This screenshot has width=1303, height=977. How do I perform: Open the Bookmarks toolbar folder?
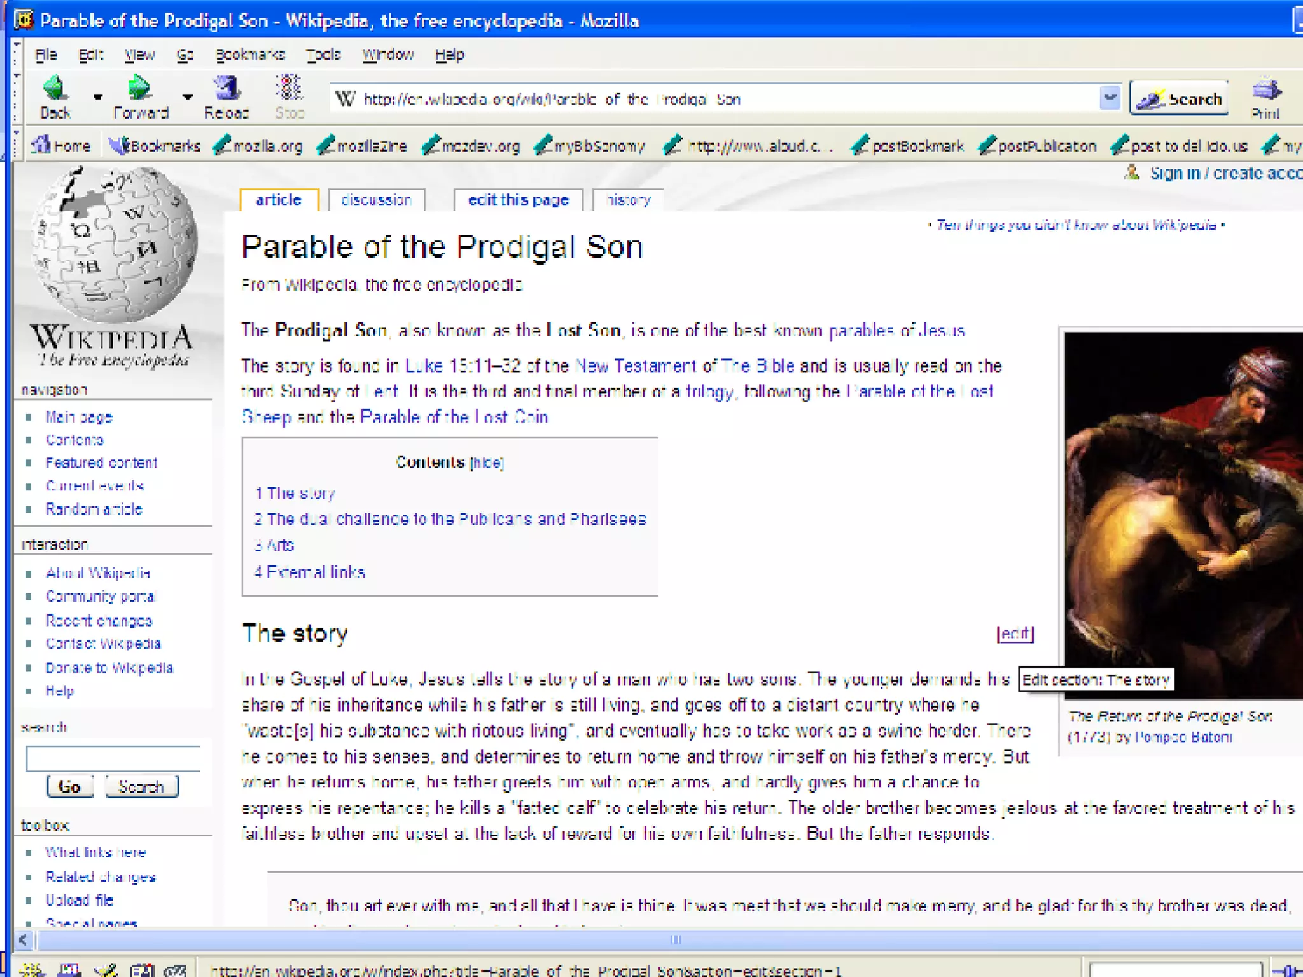(154, 146)
